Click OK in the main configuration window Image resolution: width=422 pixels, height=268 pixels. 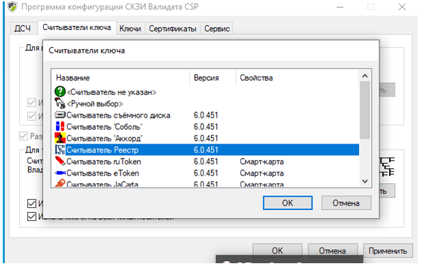pyautogui.click(x=277, y=250)
